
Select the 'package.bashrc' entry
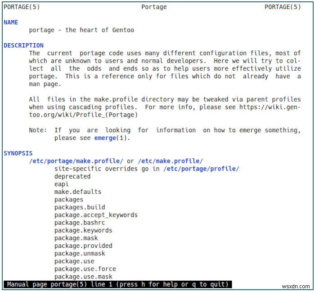[80, 223]
